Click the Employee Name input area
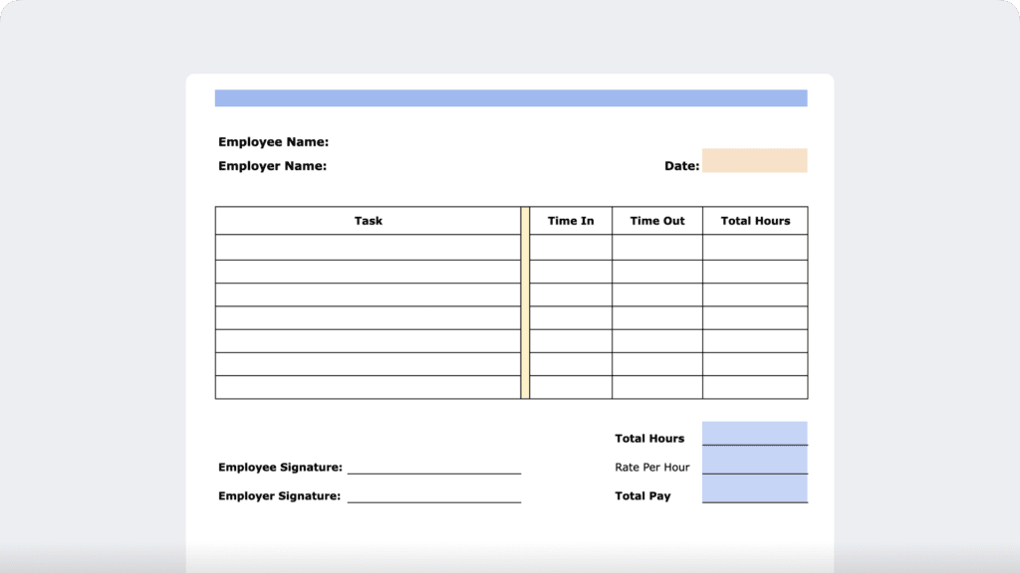The height and width of the screenshot is (573, 1020). pos(418,141)
